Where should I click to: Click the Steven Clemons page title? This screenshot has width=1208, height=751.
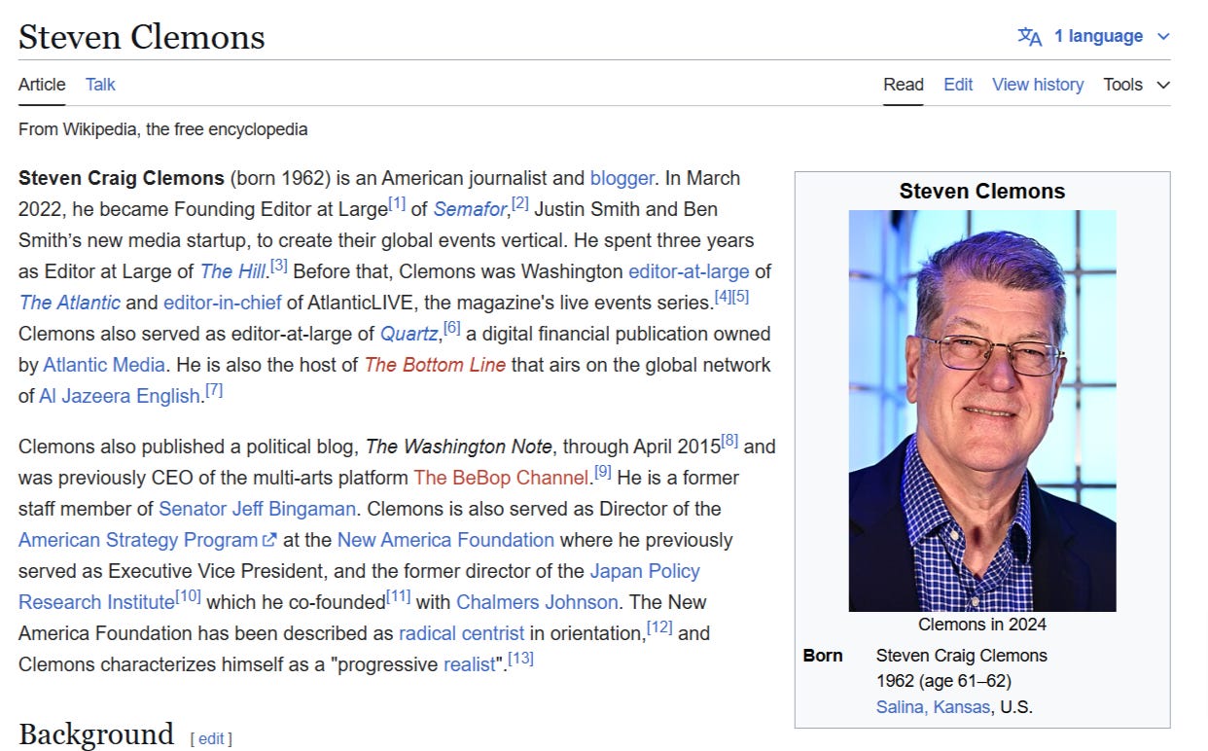(x=142, y=37)
